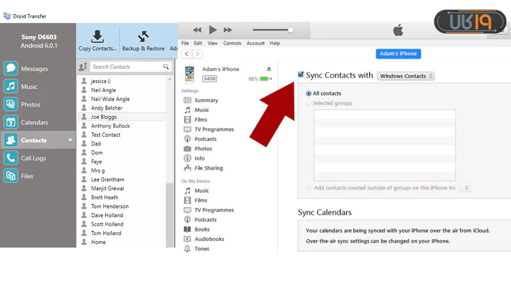Open File Sharing in iTunes settings
The height and width of the screenshot is (284, 511).
pos(208,168)
